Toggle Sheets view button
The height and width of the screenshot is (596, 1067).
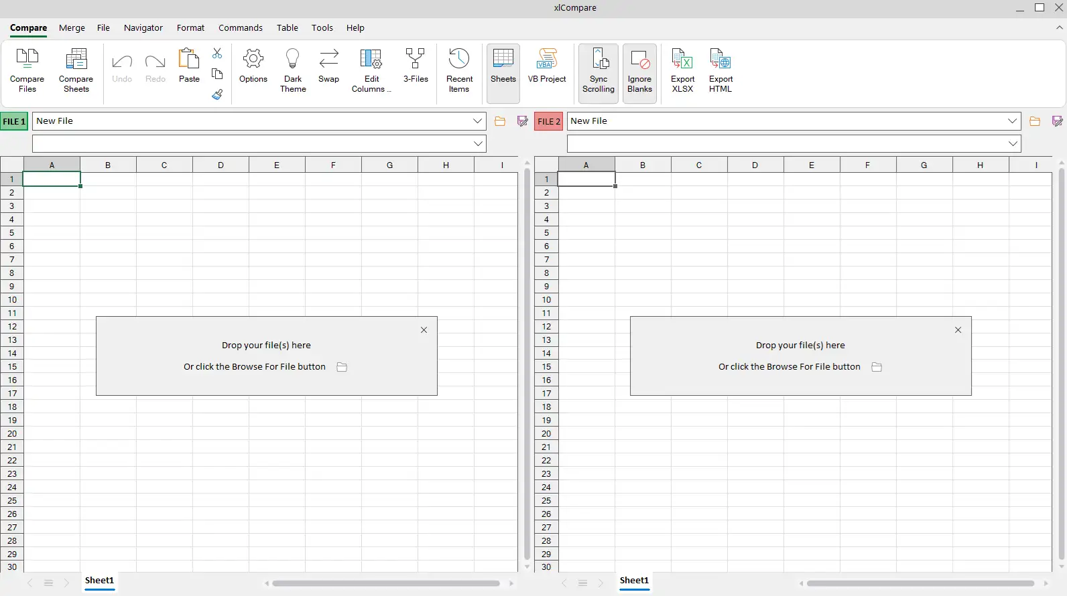[x=503, y=74]
